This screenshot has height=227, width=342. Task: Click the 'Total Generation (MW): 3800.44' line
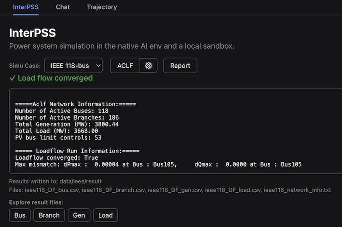(67, 124)
